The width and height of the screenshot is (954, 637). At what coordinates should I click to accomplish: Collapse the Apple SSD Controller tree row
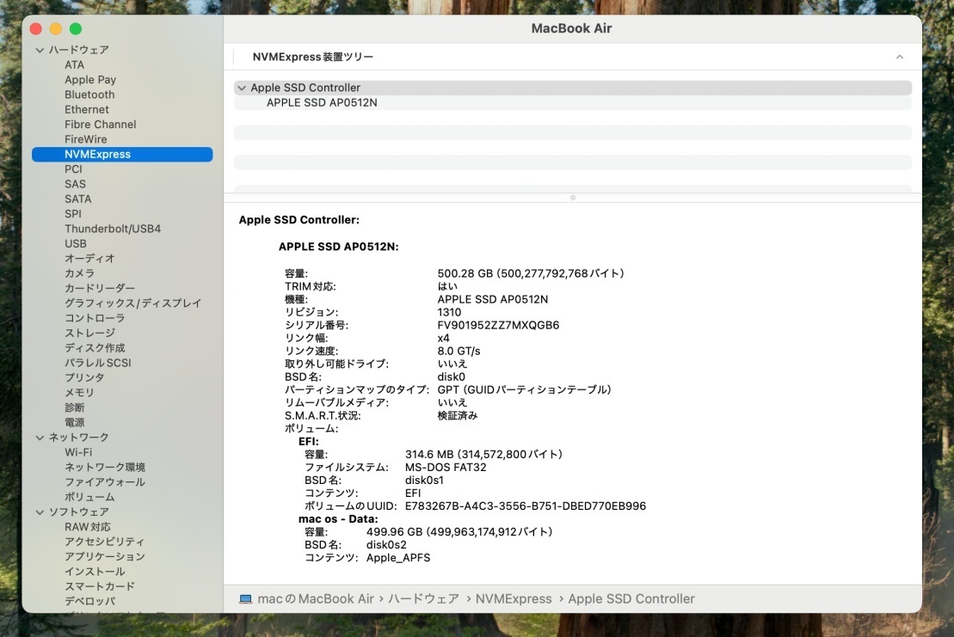(242, 89)
